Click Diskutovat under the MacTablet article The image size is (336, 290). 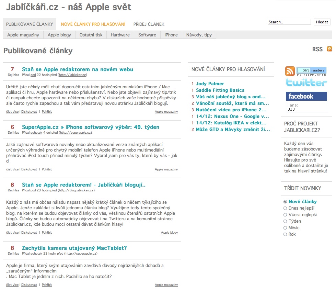(29, 285)
